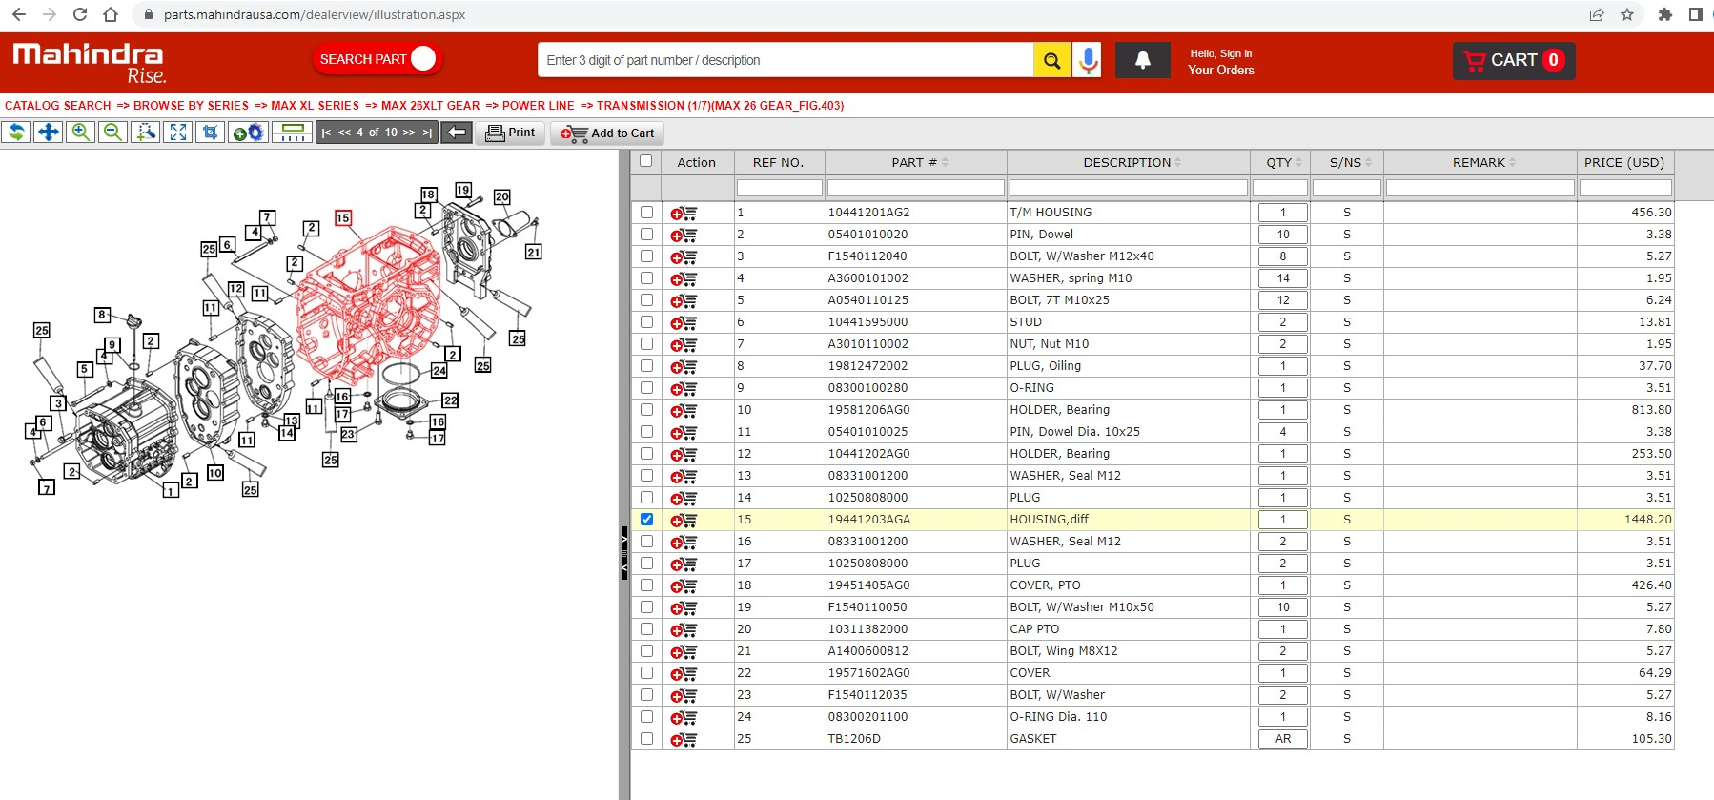The image size is (1714, 800).
Task: Click the ruler/measure layout icon
Action: pyautogui.click(x=294, y=133)
